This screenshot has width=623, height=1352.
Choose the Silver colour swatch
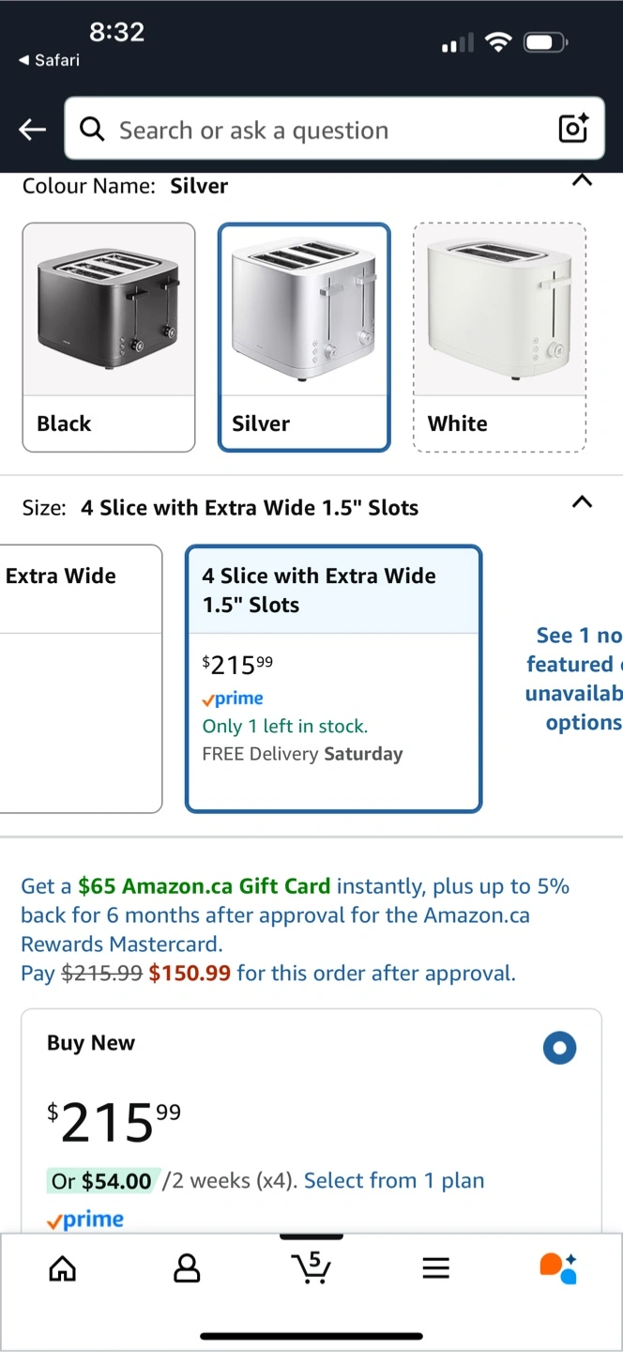[x=304, y=337]
